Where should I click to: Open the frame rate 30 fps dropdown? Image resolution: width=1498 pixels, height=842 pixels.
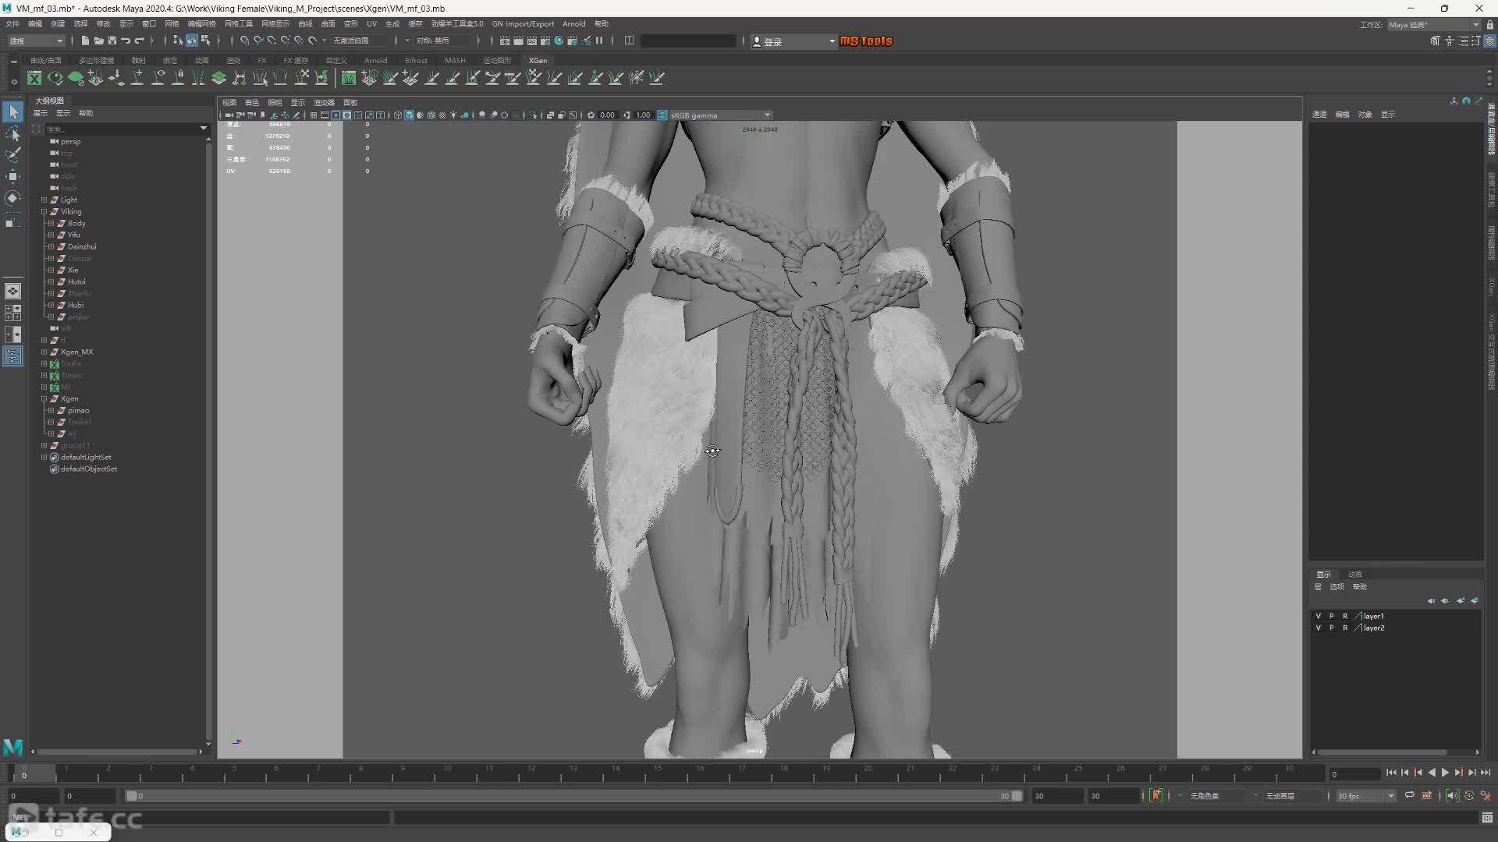coord(1365,796)
